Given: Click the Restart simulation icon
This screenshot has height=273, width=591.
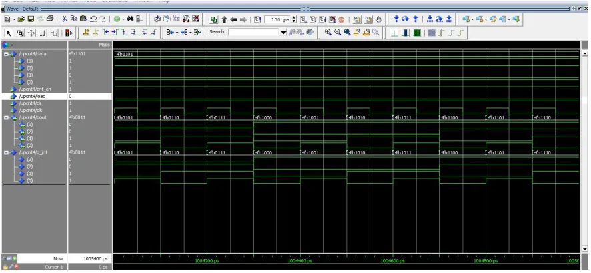Looking at the screenshot, I should (x=258, y=19).
